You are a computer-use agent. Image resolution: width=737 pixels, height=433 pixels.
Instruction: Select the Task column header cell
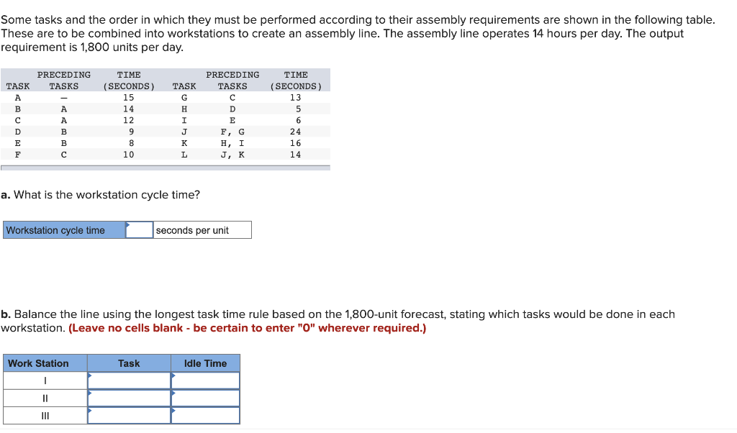pos(128,363)
